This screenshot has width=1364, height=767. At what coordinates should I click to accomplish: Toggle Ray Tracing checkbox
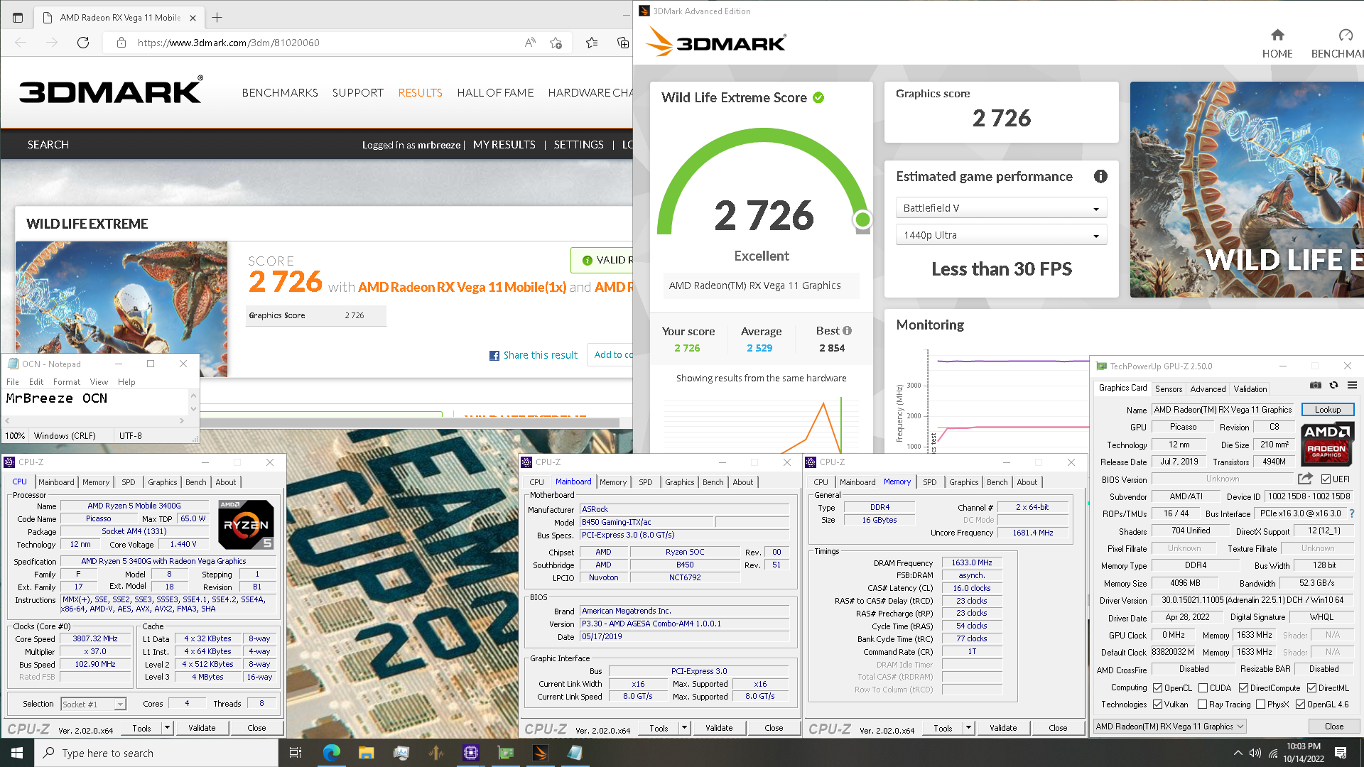click(x=1202, y=704)
